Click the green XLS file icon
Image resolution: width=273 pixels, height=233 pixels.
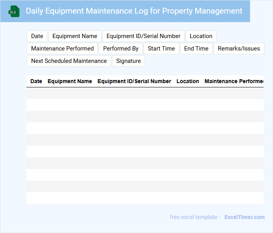[x=14, y=11]
